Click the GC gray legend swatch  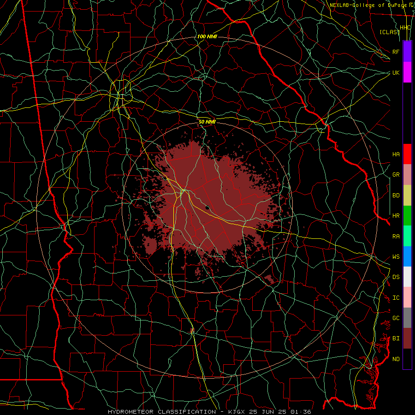(x=407, y=318)
